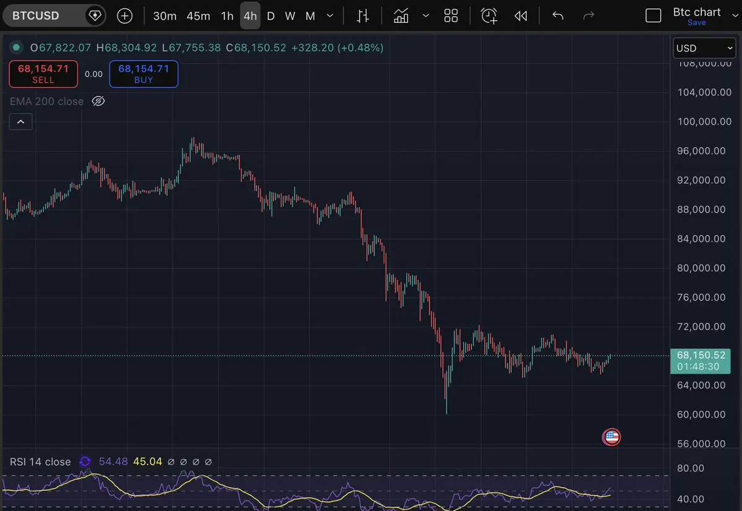
Task: Create an alert with the clock-plus icon
Action: (489, 15)
